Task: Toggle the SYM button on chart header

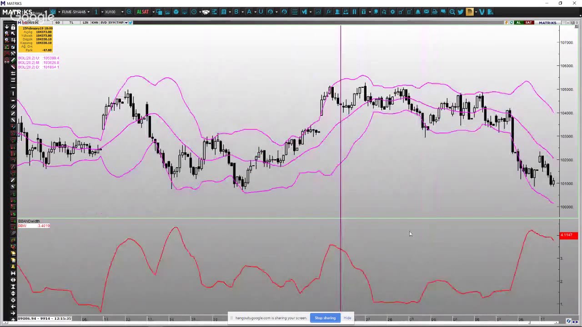Action: (x=112, y=22)
